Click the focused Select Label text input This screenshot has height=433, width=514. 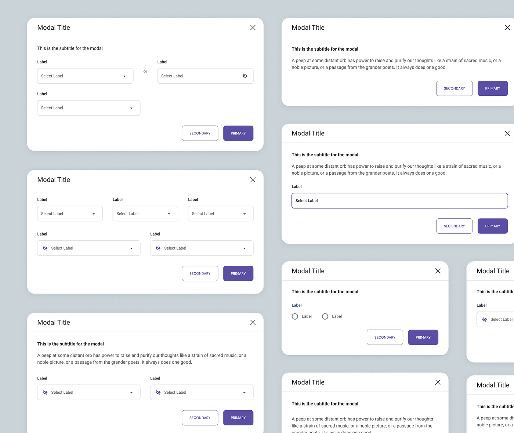click(x=400, y=201)
